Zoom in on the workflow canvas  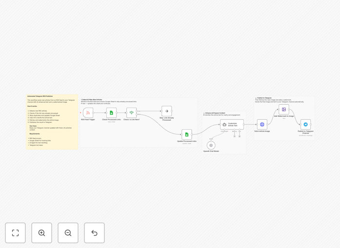pyautogui.click(x=41, y=233)
